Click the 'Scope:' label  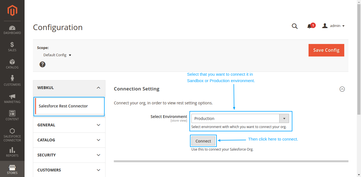[43, 48]
